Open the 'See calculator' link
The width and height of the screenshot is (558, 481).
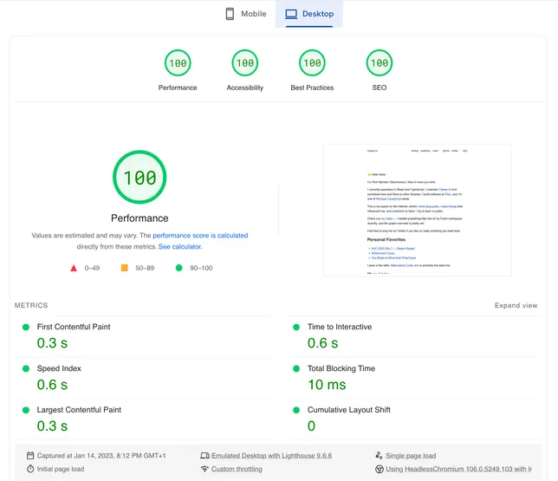186,247
